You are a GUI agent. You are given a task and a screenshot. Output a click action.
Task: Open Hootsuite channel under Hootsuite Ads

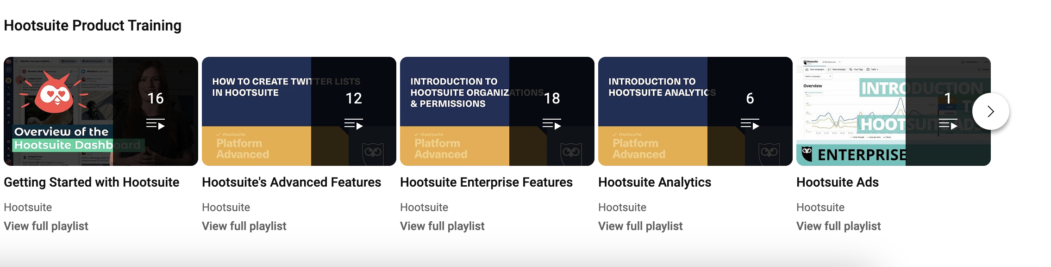820,207
